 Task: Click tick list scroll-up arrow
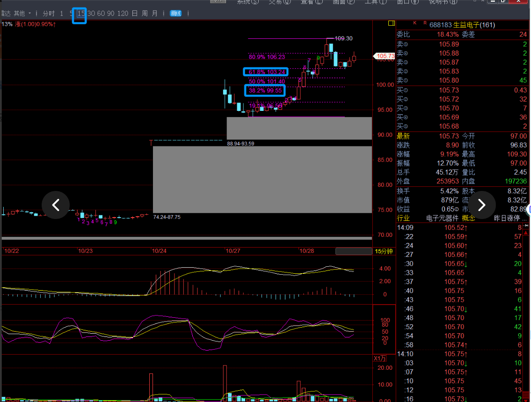tap(526, 233)
